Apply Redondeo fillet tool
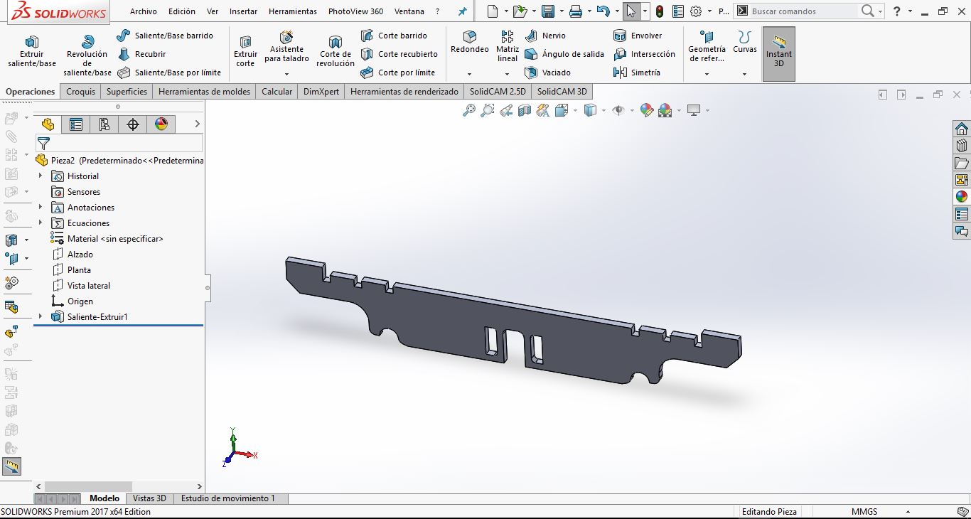Screen dimensions: 971x519 470,43
